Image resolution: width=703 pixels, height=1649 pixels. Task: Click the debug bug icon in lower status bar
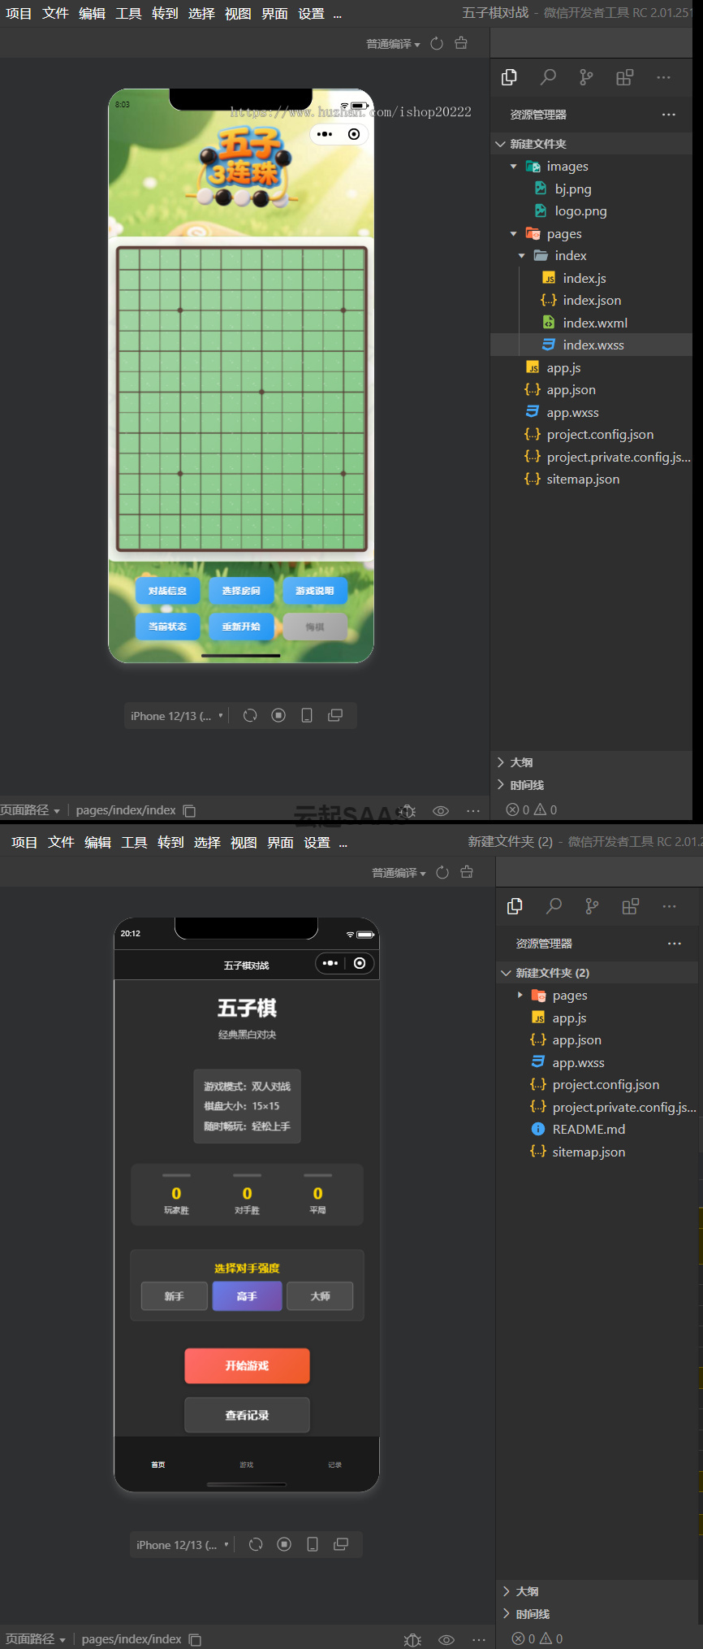pyautogui.click(x=412, y=1639)
